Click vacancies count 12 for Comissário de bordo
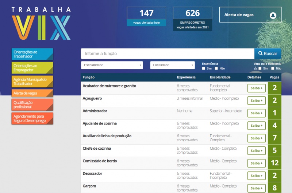This screenshot has width=292, height=193. click(275, 163)
